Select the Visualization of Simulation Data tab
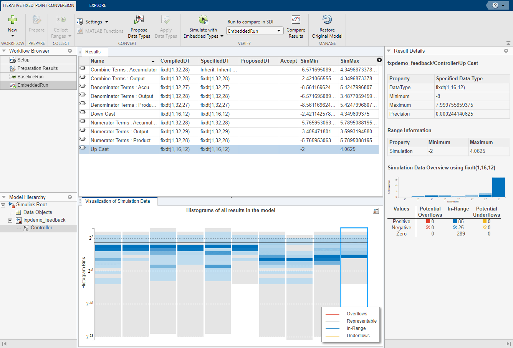 click(117, 201)
